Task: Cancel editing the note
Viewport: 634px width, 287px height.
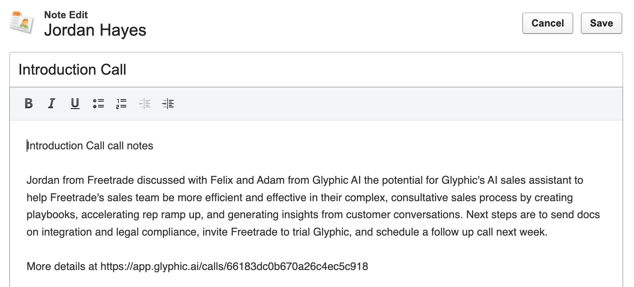Action: (548, 23)
